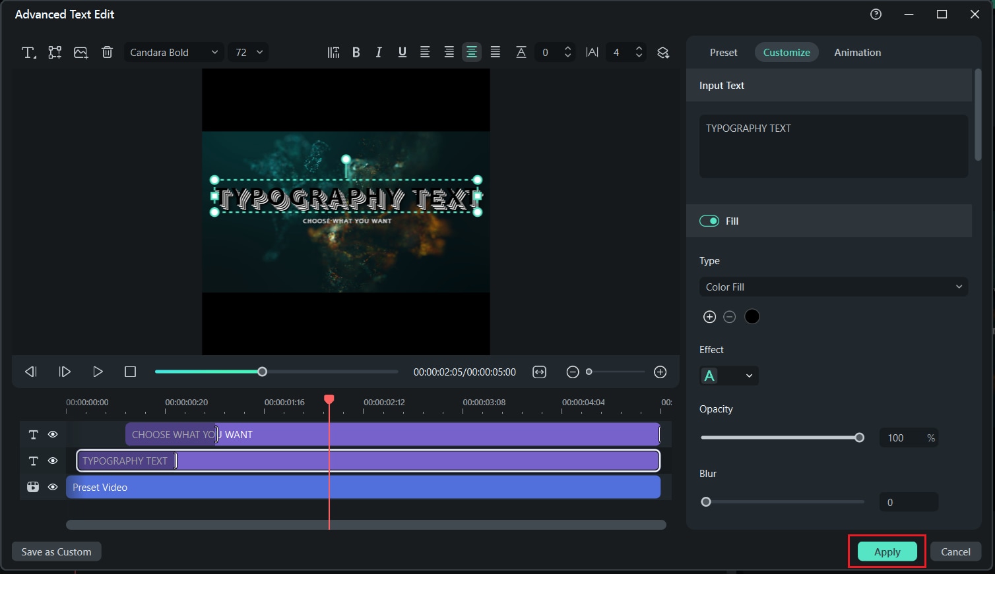Viewport: 995px width, 593px height.
Task: Switch to the Preset tab
Action: point(723,53)
